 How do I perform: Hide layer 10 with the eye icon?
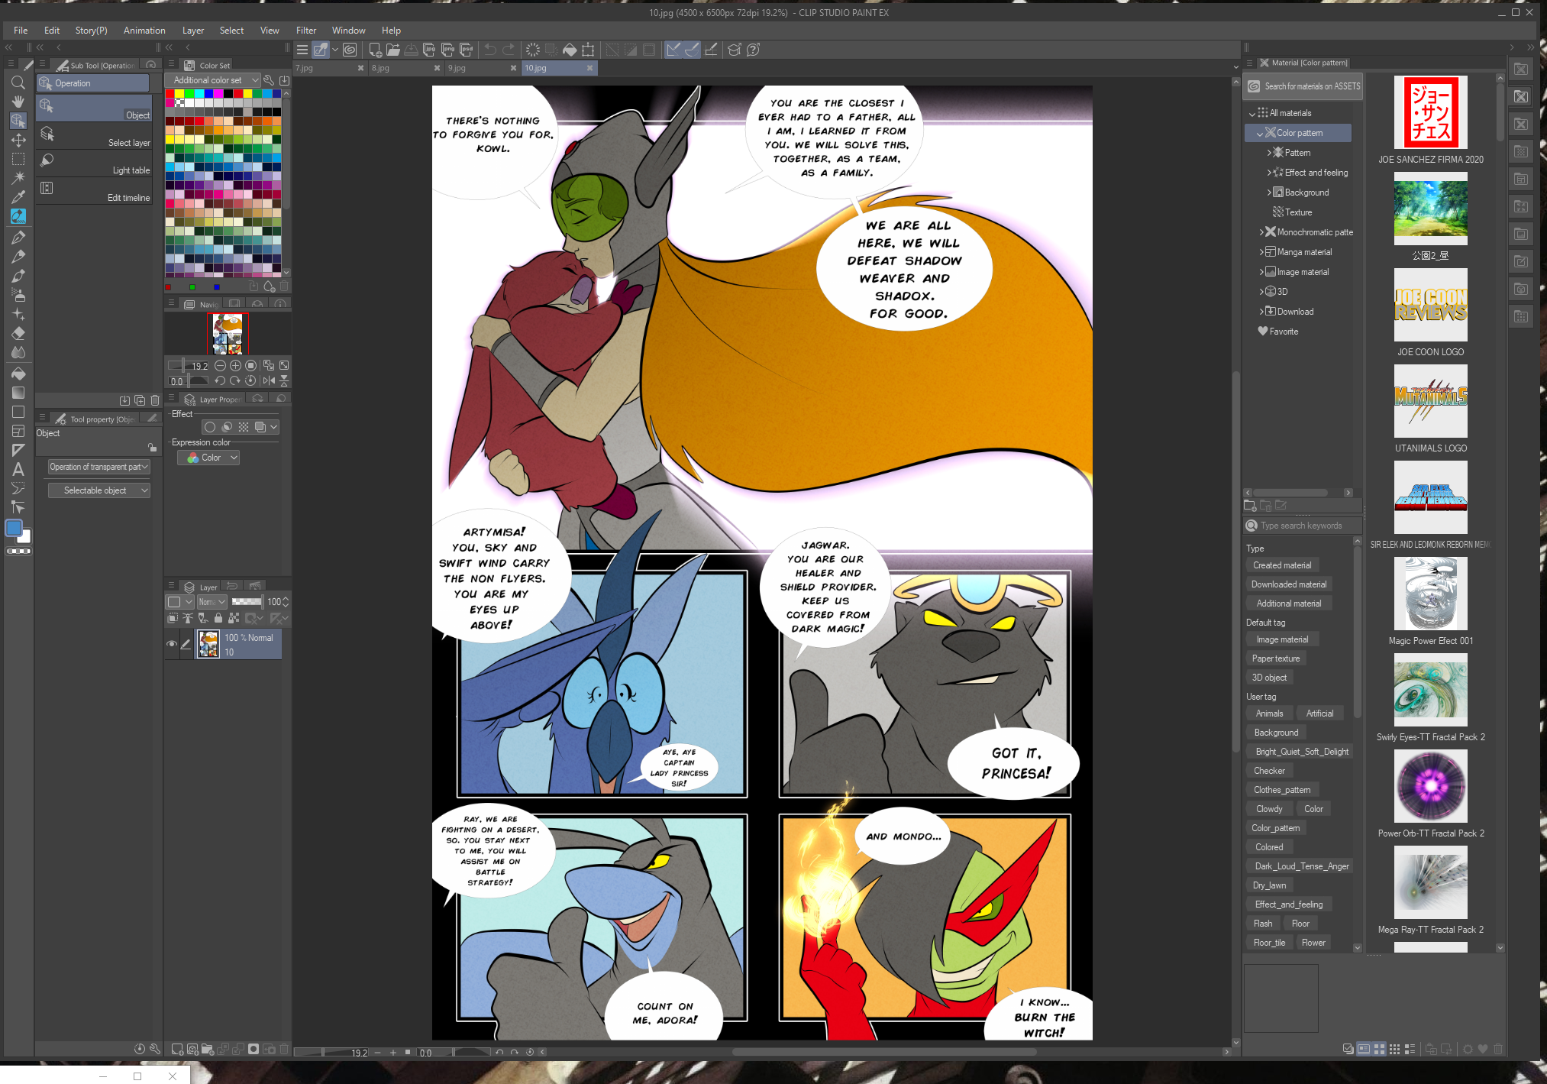point(172,644)
